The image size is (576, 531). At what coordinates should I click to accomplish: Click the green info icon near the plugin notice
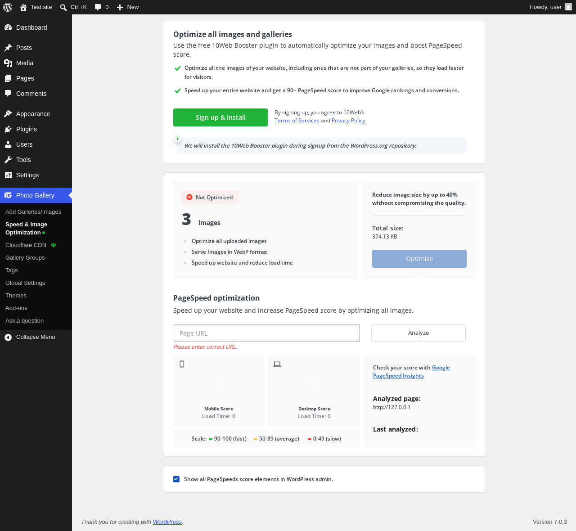point(177,139)
